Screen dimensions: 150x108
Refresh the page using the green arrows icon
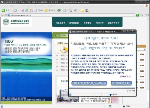[x=27, y=10]
